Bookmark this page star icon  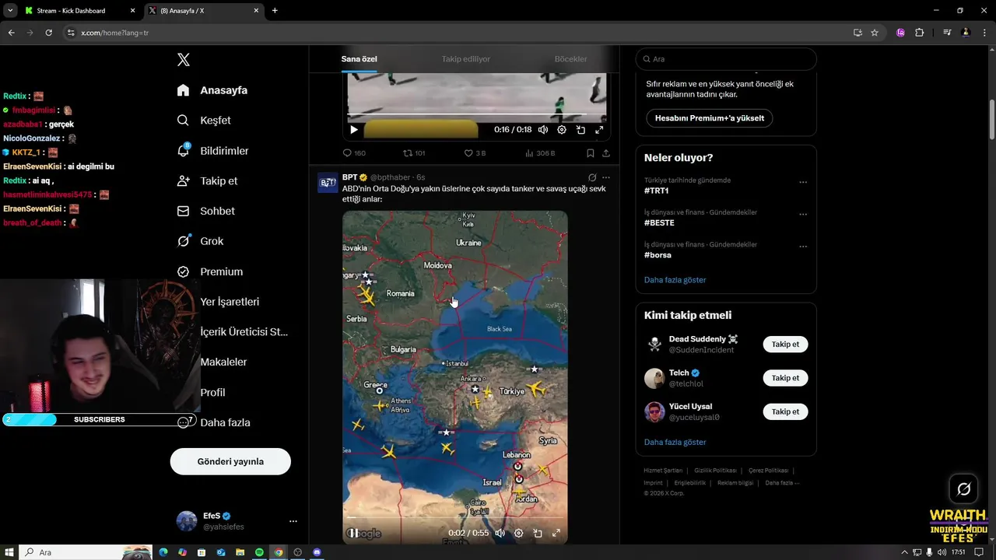coord(875,33)
